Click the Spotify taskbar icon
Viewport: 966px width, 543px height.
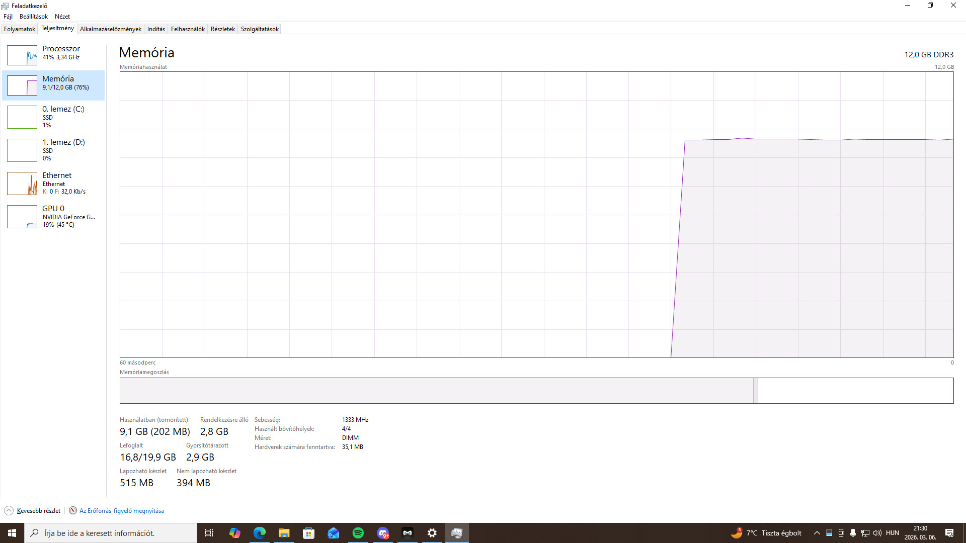(358, 533)
